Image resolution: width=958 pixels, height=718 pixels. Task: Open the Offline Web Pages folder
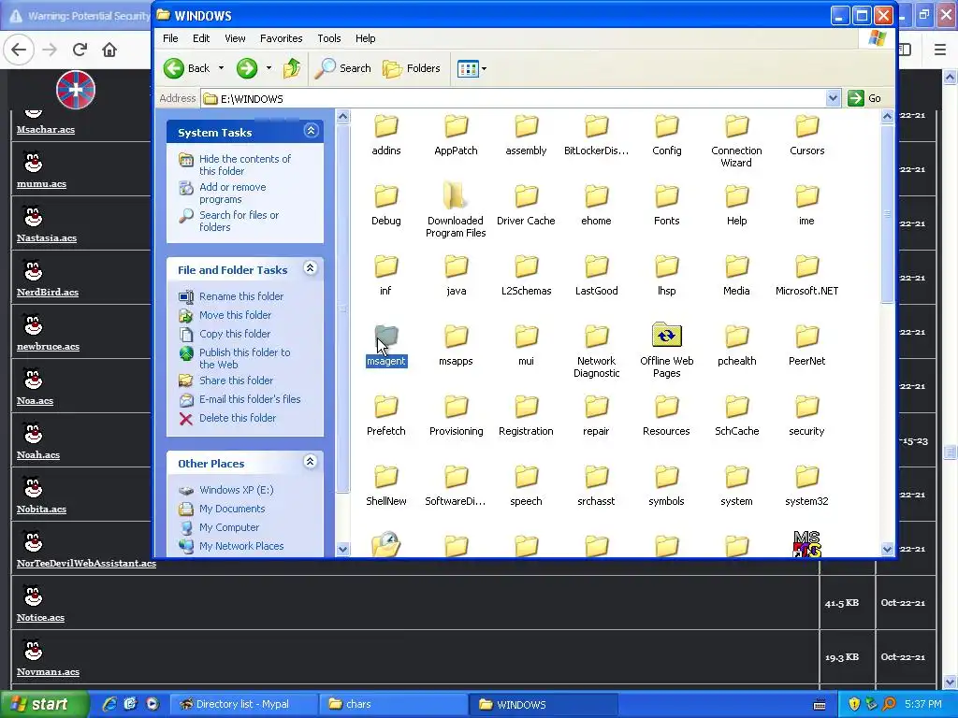coord(666,351)
